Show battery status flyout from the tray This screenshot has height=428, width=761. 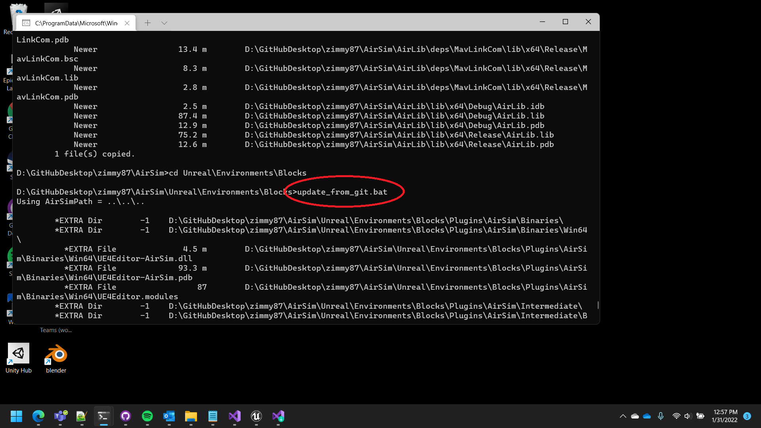pos(700,416)
